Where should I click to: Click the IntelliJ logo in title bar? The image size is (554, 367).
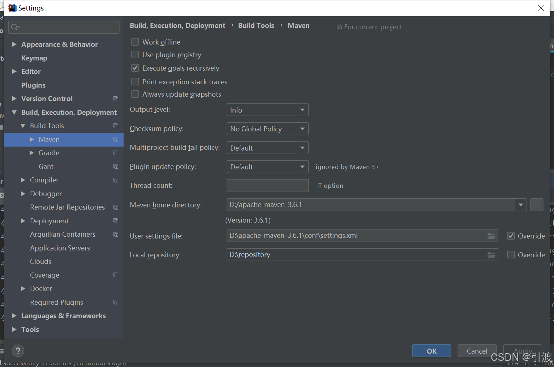tap(12, 8)
